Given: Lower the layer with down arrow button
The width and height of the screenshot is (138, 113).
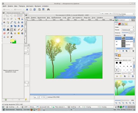Looking at the screenshot, I should pyautogui.click(x=123, y=51).
